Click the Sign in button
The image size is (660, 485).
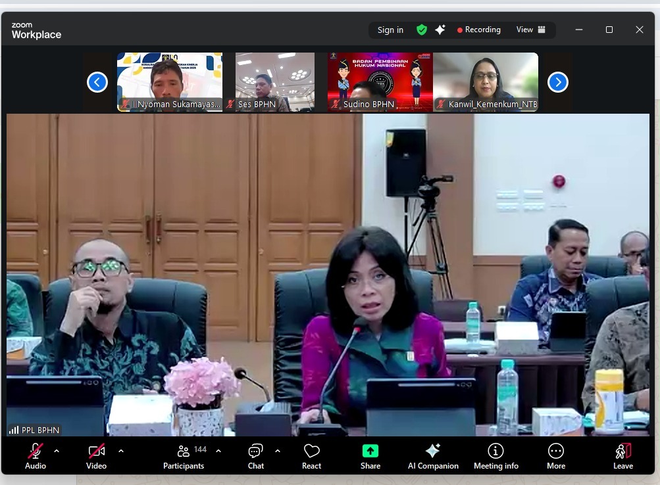pos(390,30)
